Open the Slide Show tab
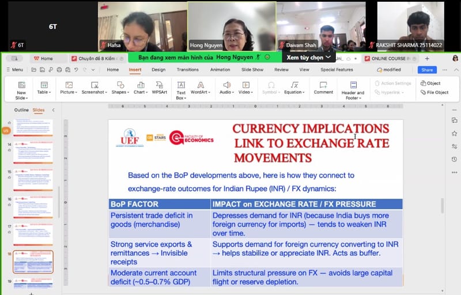The width and height of the screenshot is (461, 295). pyautogui.click(x=252, y=70)
